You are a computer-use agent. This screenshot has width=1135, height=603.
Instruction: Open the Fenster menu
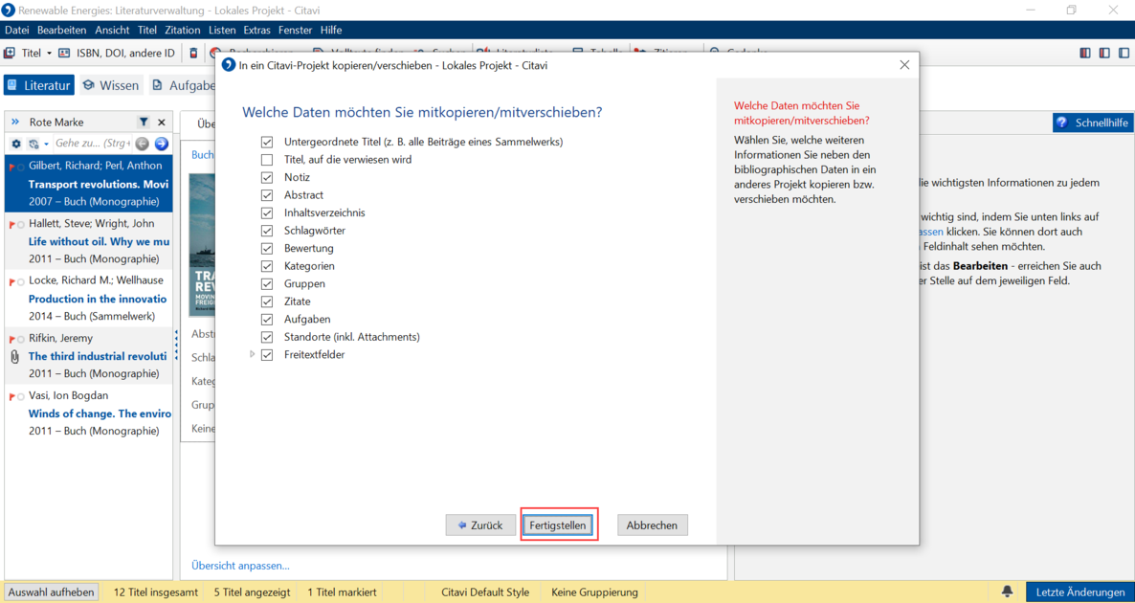pyautogui.click(x=295, y=30)
